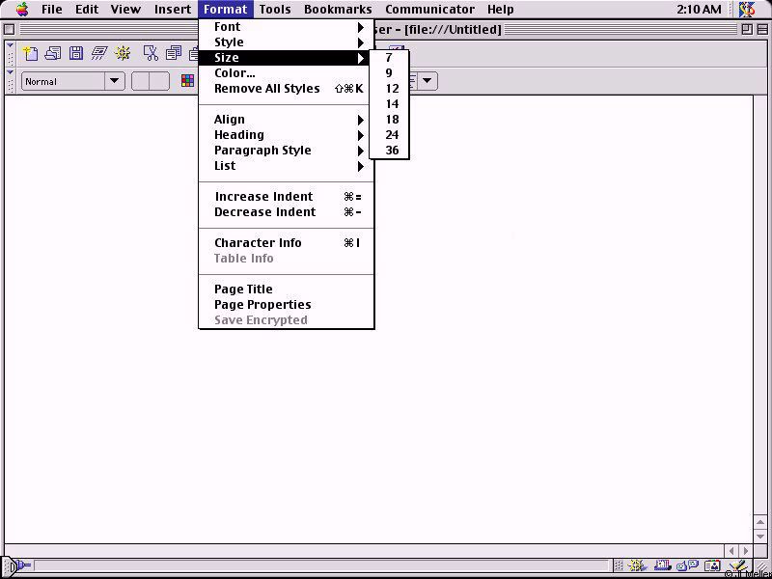772x579 pixels.
Task: Click the New document toolbar icon
Action: (31, 53)
